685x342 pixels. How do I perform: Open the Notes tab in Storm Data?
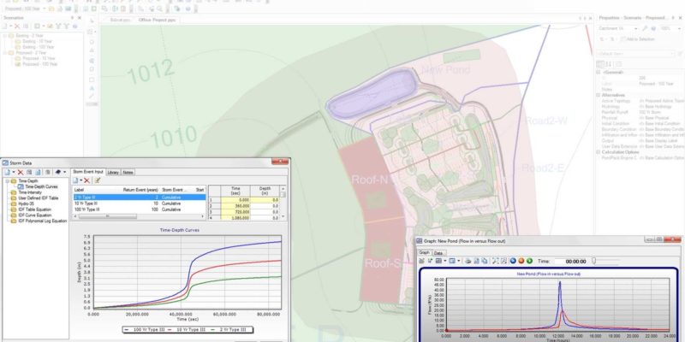128,172
